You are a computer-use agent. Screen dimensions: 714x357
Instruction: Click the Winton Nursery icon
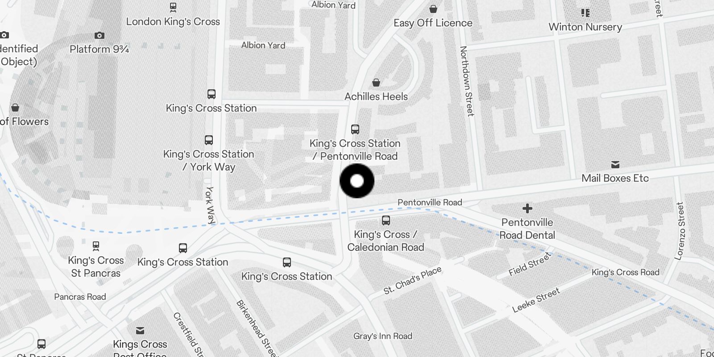(585, 13)
